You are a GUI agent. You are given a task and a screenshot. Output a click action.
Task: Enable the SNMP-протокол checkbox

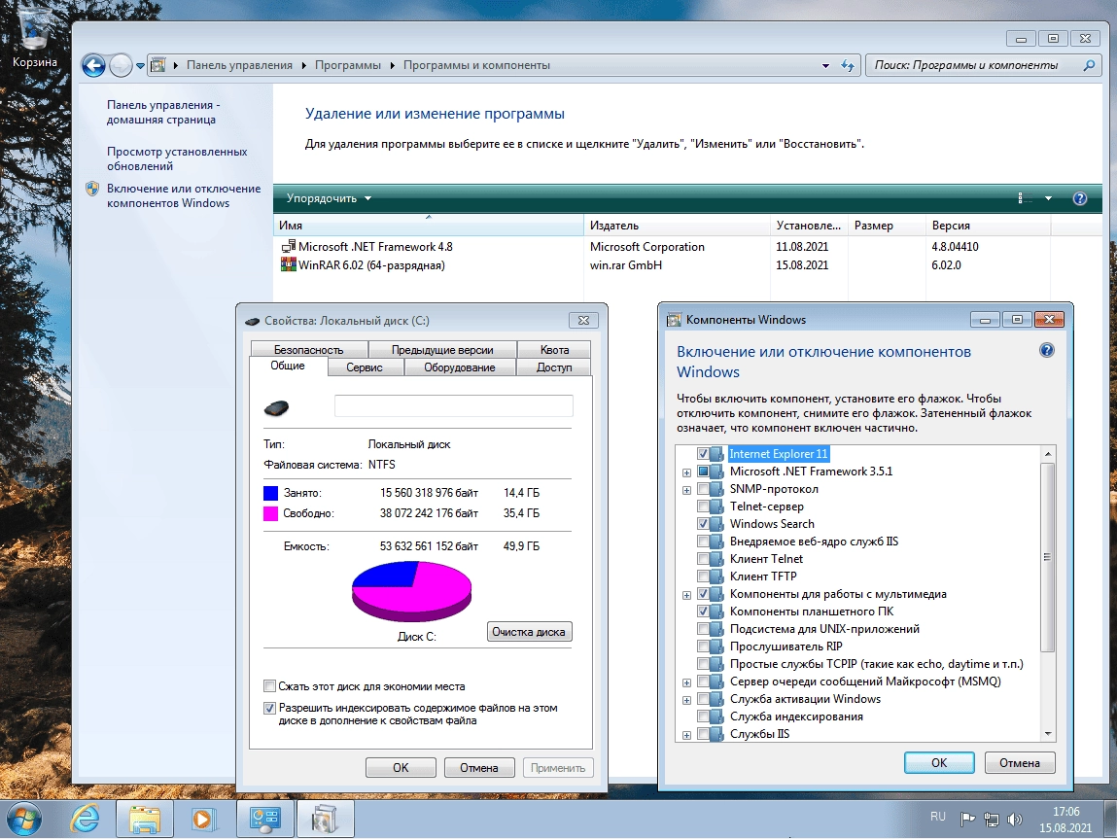click(703, 489)
